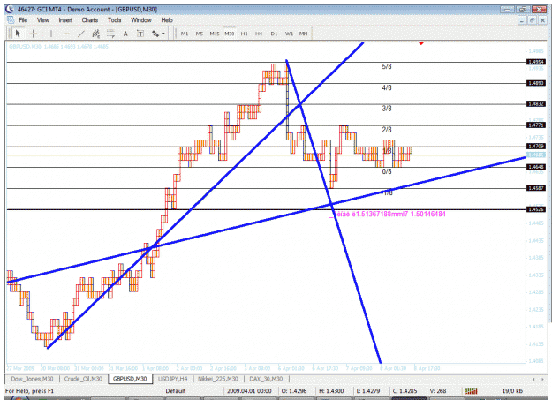This screenshot has height=400, width=552.
Task: Pick the trendline drawing tool
Action: point(81,34)
